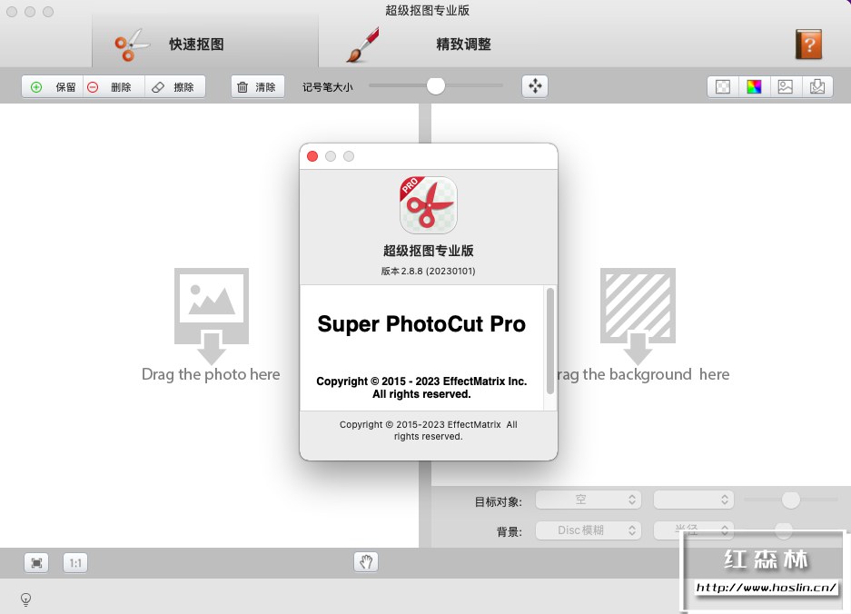Select the 擦除 eraser tool
The width and height of the screenshot is (851, 614).
coord(174,87)
